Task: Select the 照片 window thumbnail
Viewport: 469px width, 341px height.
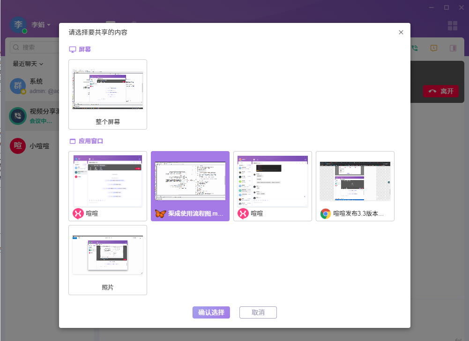Action: [x=108, y=260]
